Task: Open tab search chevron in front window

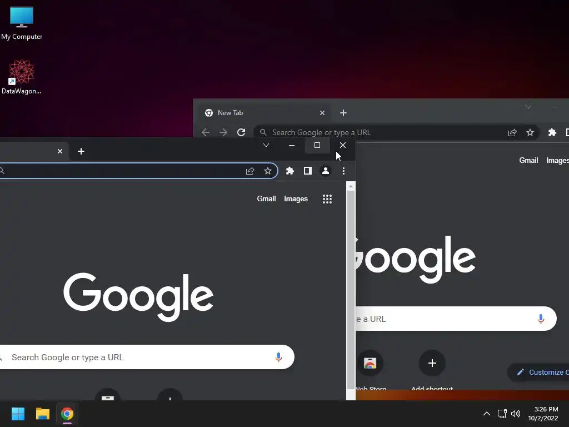Action: click(x=266, y=145)
